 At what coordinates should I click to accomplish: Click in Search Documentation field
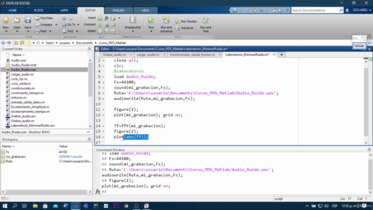point(315,10)
